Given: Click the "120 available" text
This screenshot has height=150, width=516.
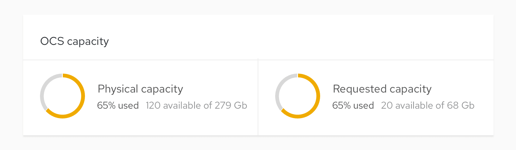Looking at the screenshot, I should [167, 105].
